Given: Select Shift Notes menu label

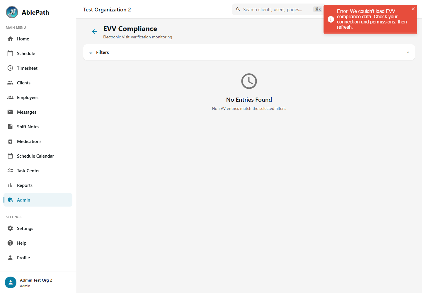Looking at the screenshot, I should pyautogui.click(x=28, y=127).
